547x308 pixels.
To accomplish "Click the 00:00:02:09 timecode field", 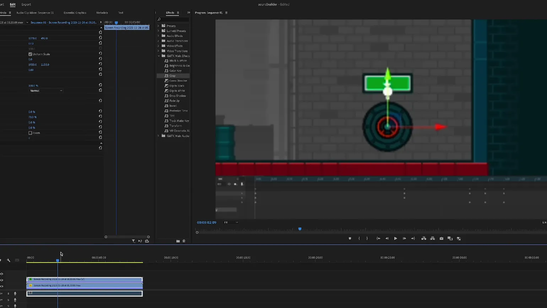I will 206,223.
